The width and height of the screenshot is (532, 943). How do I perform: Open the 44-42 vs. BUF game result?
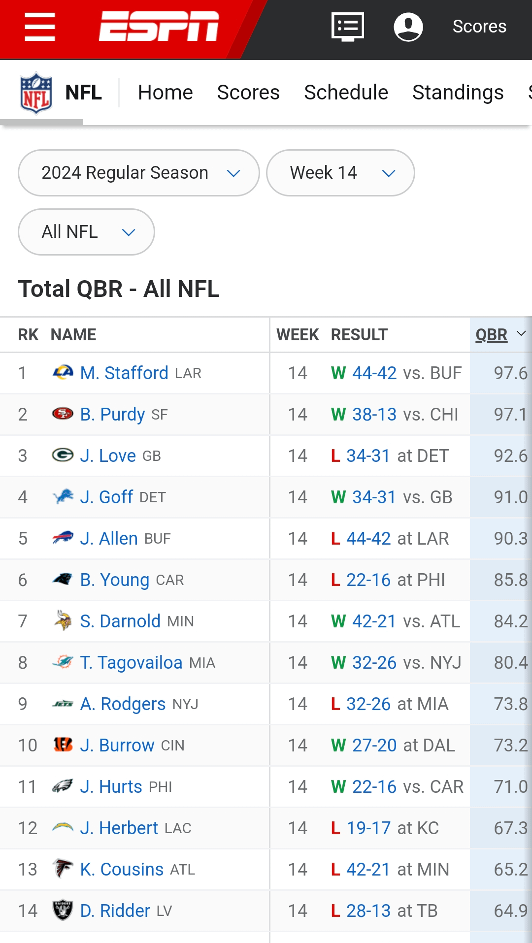point(374,373)
